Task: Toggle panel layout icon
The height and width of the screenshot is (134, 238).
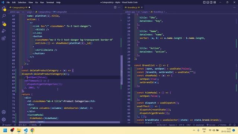Action: click(208, 2)
